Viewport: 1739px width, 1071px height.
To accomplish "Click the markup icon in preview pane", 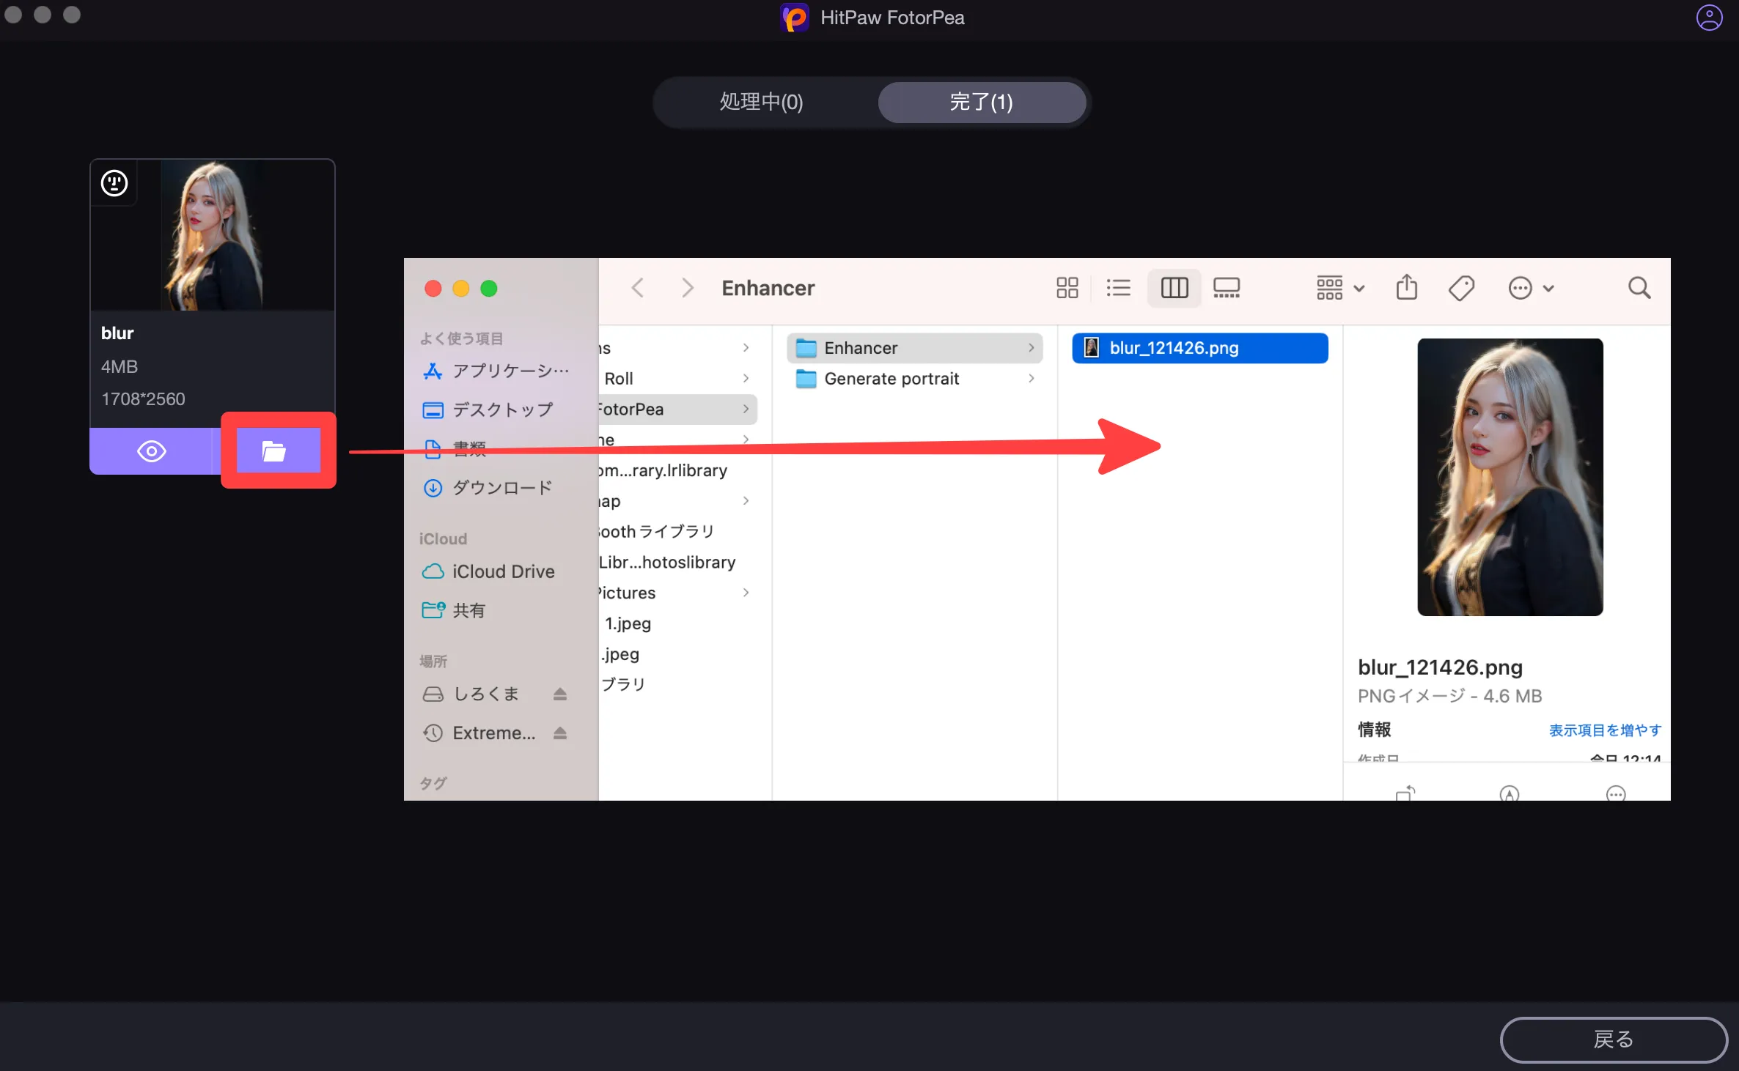I will (1510, 793).
